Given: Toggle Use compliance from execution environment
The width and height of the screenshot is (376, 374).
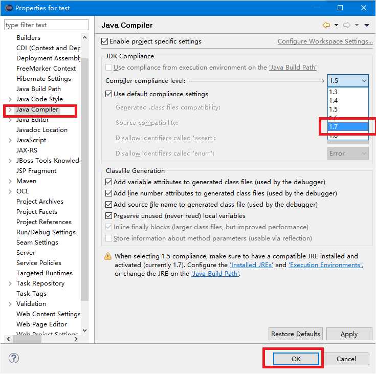Looking at the screenshot, I should pyautogui.click(x=108, y=67).
